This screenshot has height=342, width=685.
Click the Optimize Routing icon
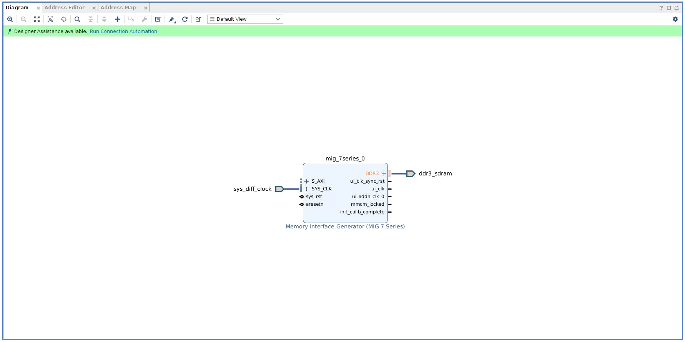point(198,19)
